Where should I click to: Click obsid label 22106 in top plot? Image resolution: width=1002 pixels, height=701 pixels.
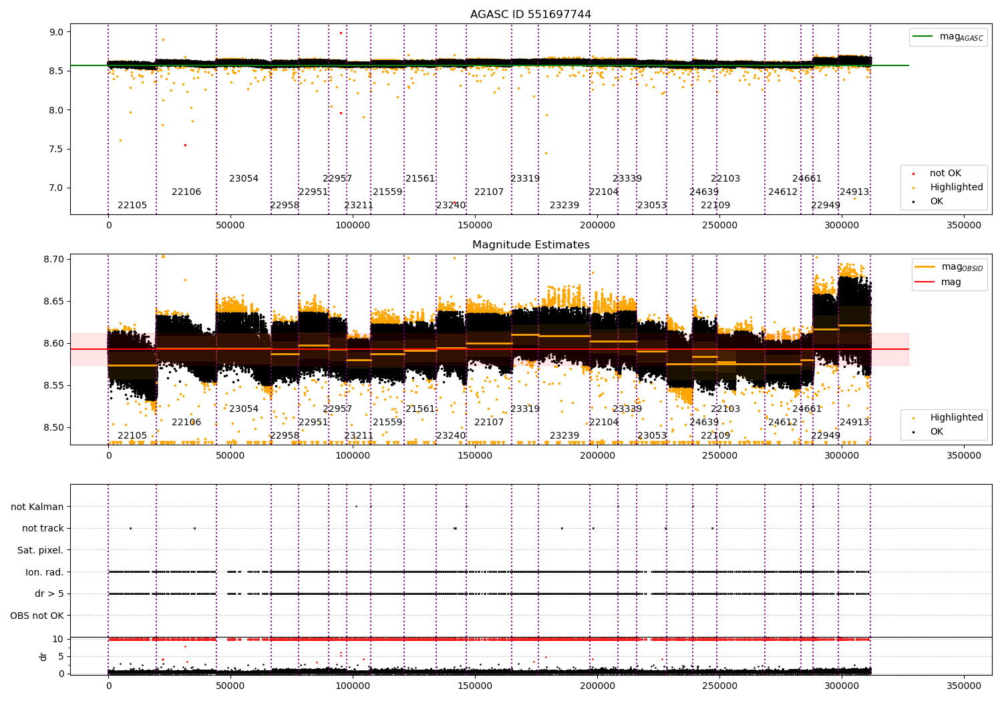[186, 192]
